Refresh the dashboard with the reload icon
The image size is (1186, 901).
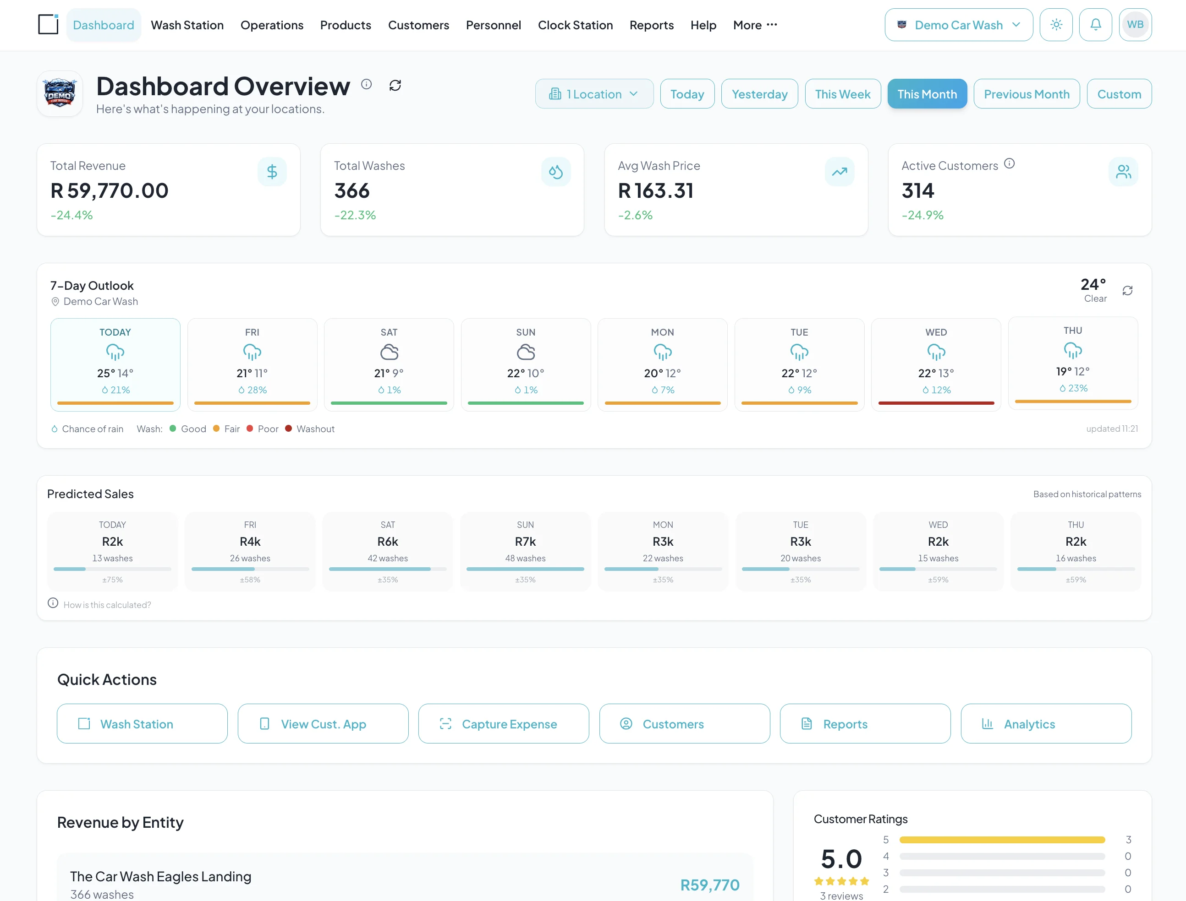coord(395,85)
